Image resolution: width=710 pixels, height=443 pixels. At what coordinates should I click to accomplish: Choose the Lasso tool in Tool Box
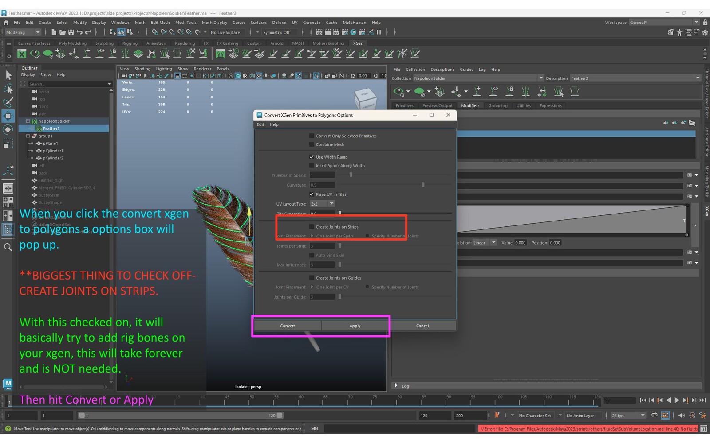click(8, 89)
